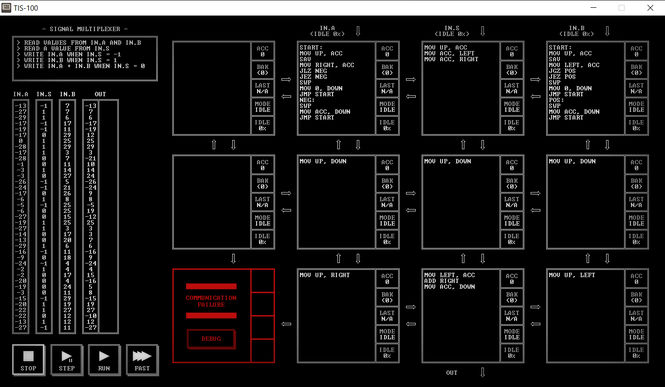Minimize the TIS-100 window
The image size is (665, 387).
(x=593, y=8)
